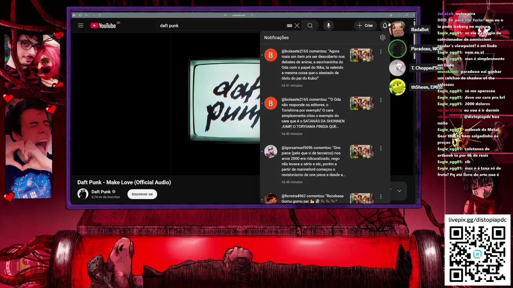Click '6,74 mi de inscritos' subscriber count
The image size is (513, 288).
(x=105, y=197)
